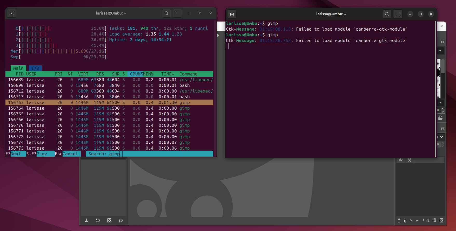Create new layer icon in GIMP layers panel
The image size is (456, 231).
tap(399, 220)
